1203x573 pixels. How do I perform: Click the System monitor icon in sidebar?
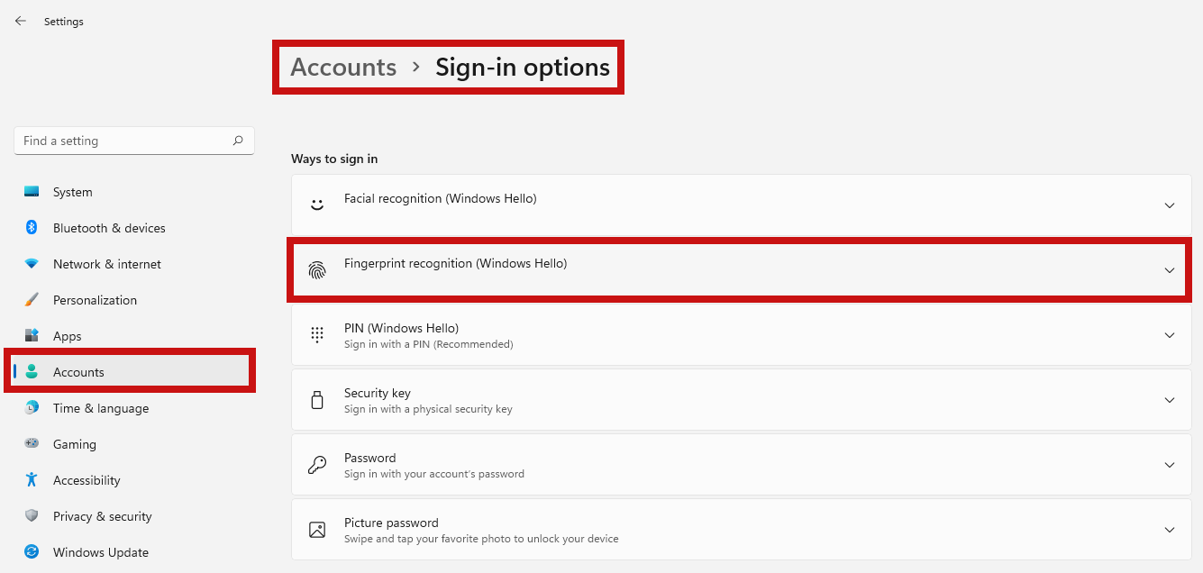(32, 192)
